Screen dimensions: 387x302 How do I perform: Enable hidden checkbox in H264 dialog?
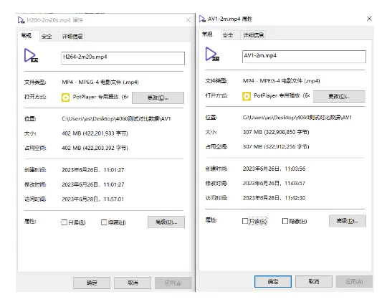(104, 222)
